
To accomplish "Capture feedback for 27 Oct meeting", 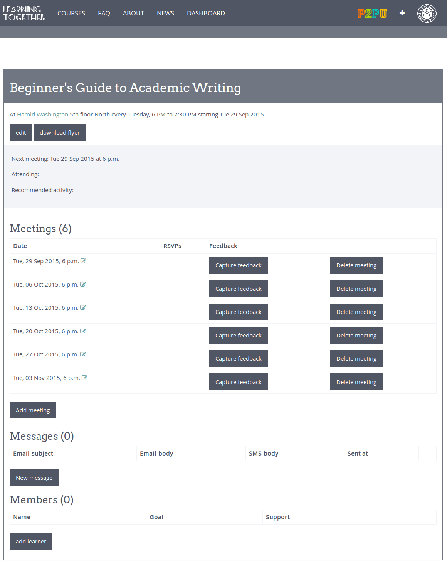I will point(239,359).
